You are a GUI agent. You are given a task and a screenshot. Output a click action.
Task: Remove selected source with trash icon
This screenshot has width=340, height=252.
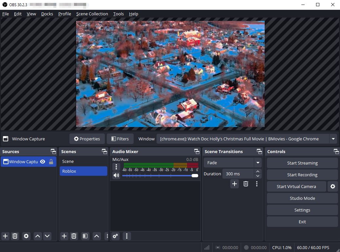(15, 236)
